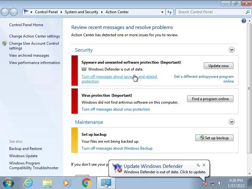Image resolution: width=252 pixels, height=189 pixels.
Task: Open Windows Explorer folder icon in taskbar
Action: [48, 183]
